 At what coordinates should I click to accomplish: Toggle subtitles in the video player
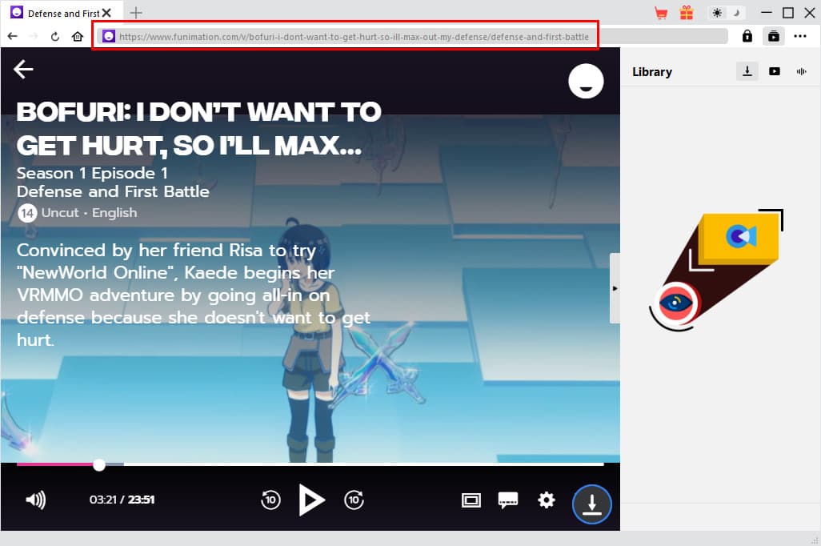click(508, 500)
